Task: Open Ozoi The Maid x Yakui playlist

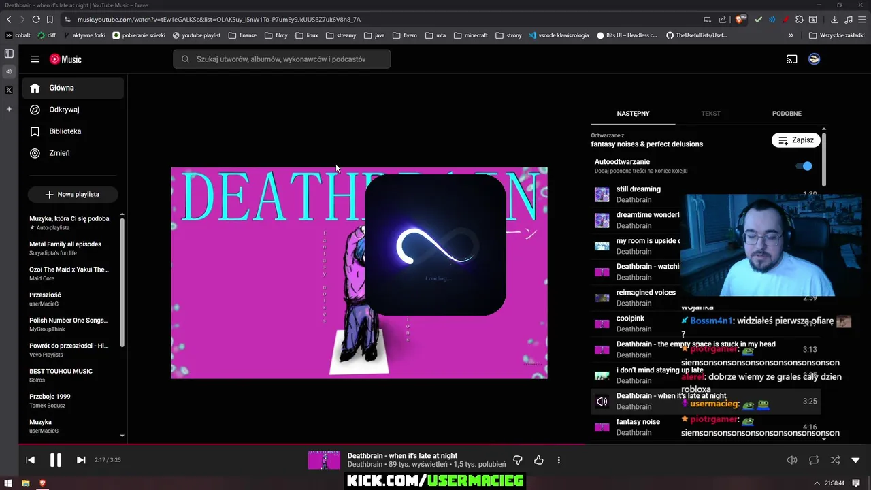Action: click(x=69, y=274)
